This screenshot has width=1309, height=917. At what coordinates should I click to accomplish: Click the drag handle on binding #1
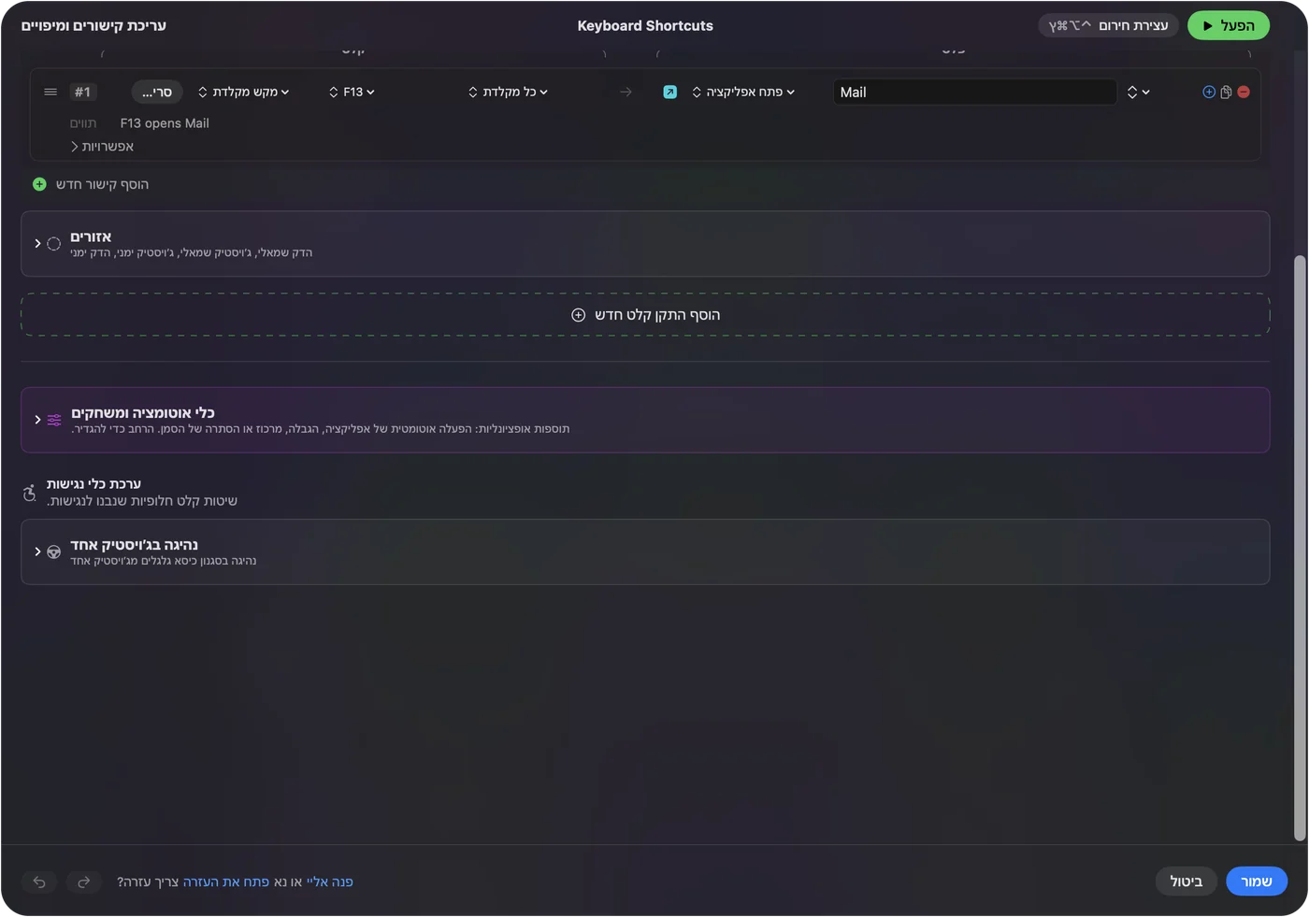(50, 92)
